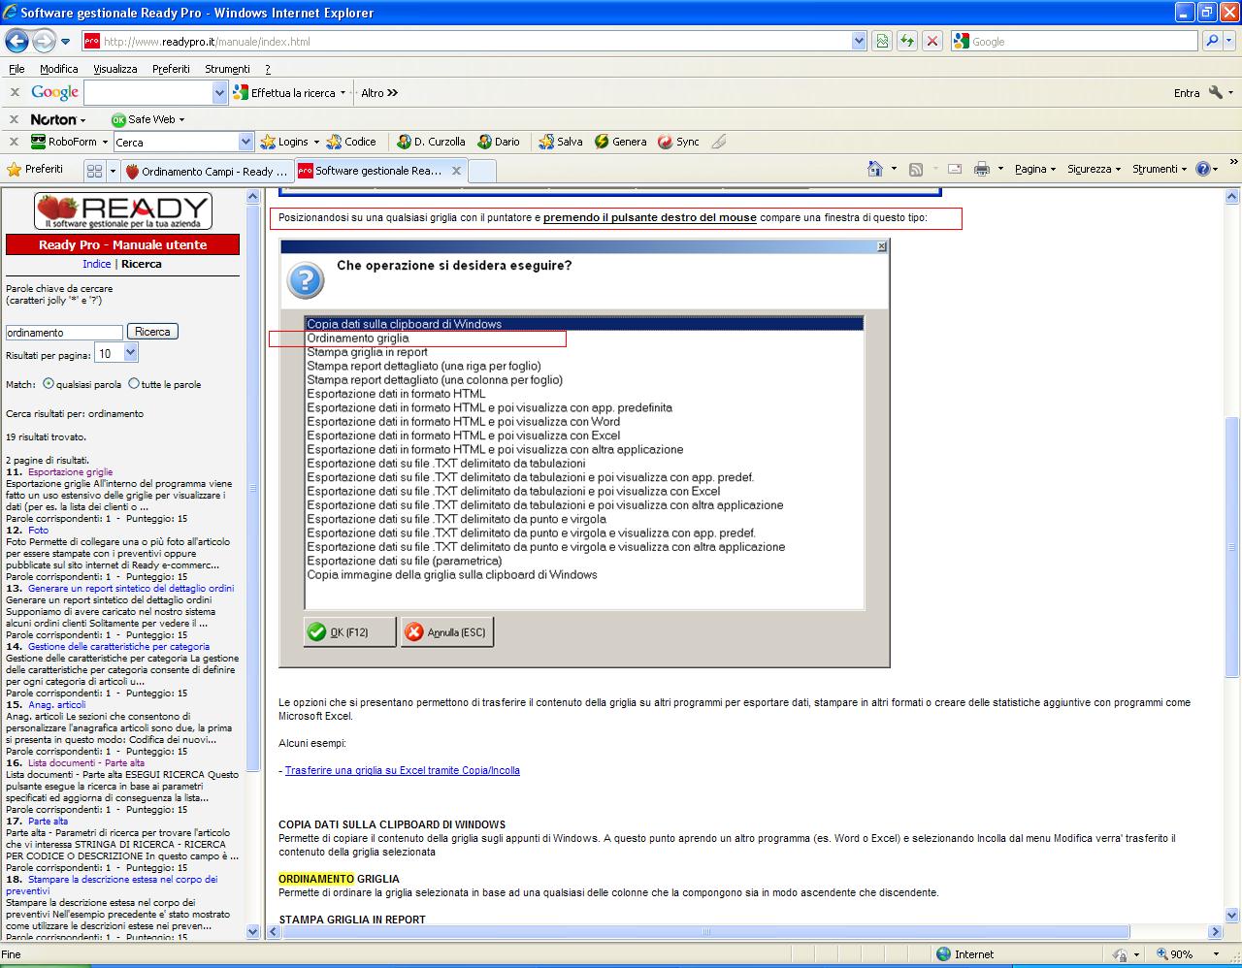
Task: Click the OK (F12) button in dialog image
Action: click(349, 632)
